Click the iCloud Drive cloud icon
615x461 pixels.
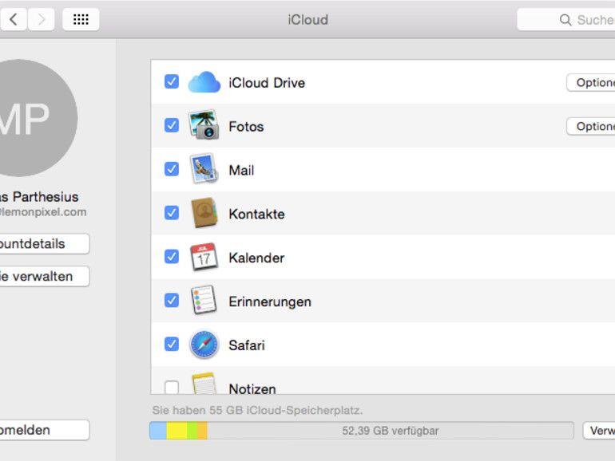[x=204, y=82]
